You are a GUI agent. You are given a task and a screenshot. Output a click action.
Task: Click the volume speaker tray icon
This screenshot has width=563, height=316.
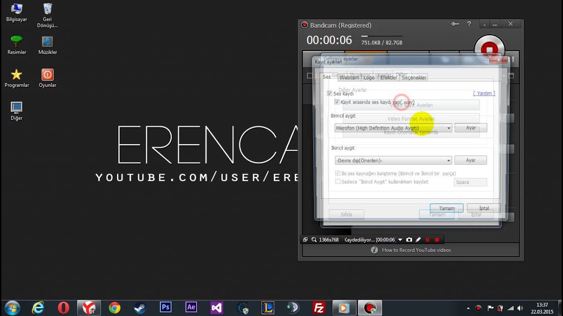tap(520, 308)
